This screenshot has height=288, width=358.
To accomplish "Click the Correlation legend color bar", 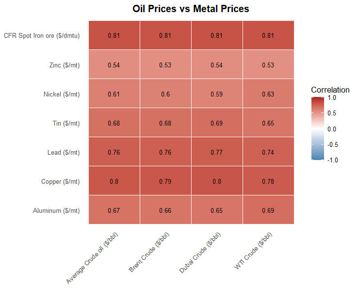I will (x=318, y=128).
